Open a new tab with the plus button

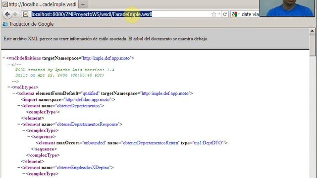pyautogui.click(x=83, y=4)
